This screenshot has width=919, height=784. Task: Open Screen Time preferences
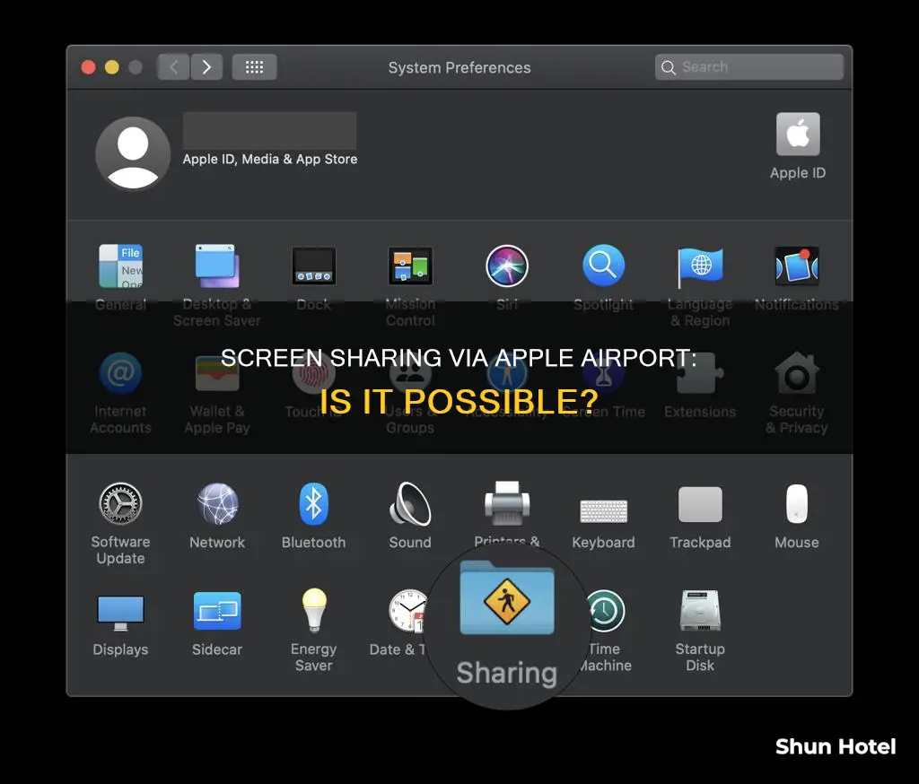(603, 373)
